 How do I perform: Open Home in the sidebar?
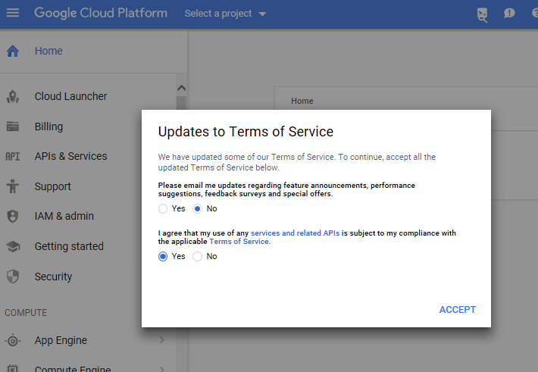point(48,51)
